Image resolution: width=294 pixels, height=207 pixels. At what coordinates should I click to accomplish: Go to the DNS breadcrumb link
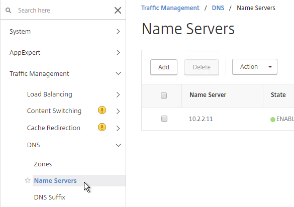(218, 8)
